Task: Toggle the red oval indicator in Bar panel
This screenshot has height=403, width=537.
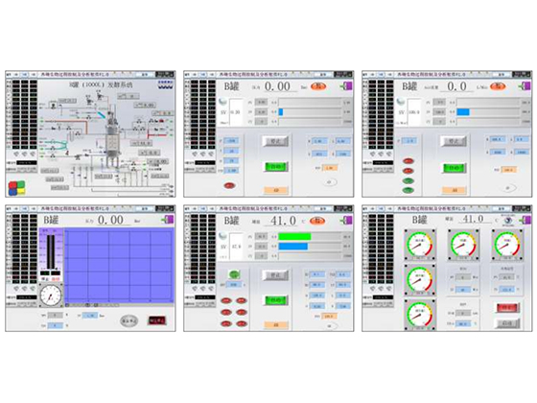Action: coord(229,186)
